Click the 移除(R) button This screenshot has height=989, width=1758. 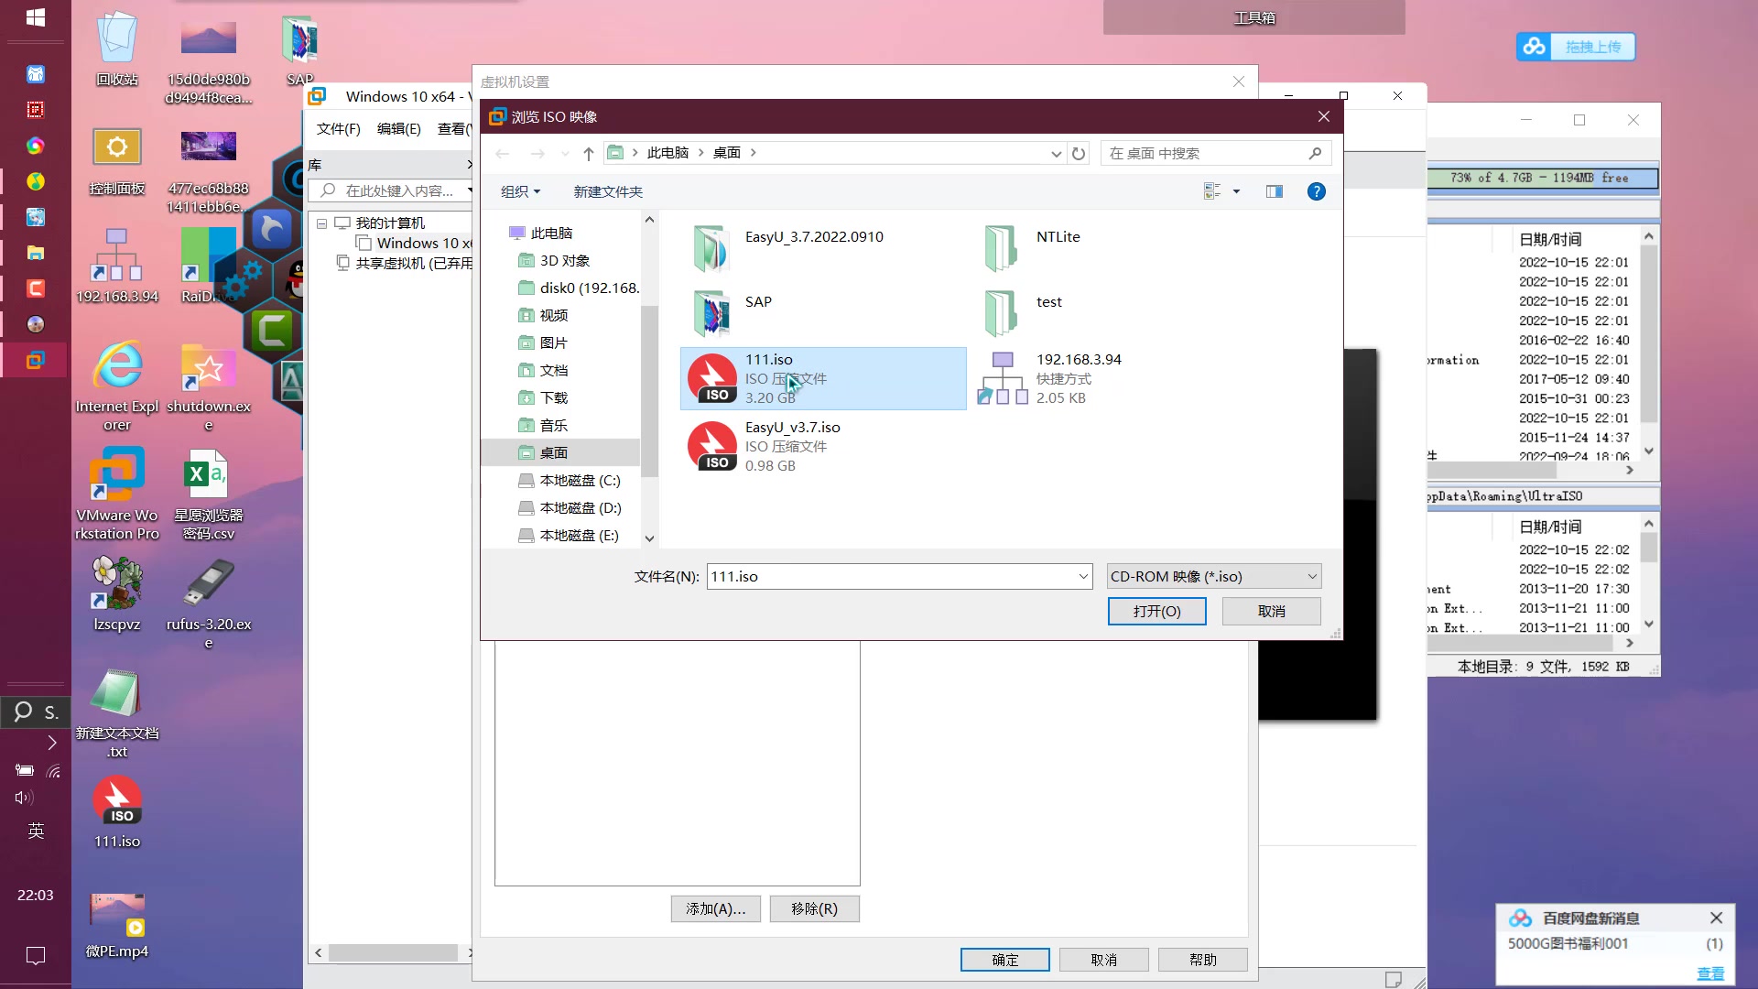point(814,908)
